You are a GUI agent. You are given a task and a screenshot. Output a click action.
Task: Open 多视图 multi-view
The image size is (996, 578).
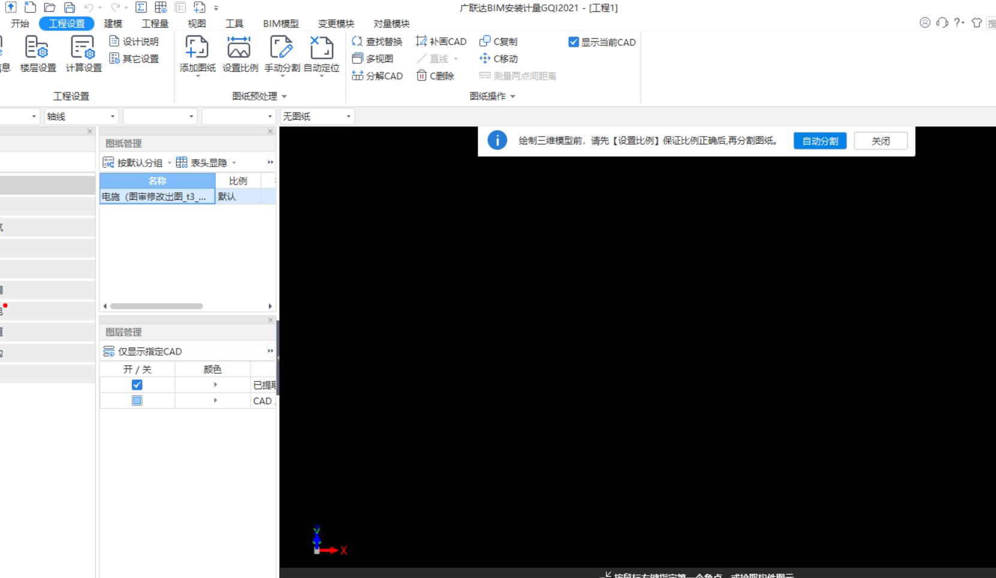coord(373,59)
